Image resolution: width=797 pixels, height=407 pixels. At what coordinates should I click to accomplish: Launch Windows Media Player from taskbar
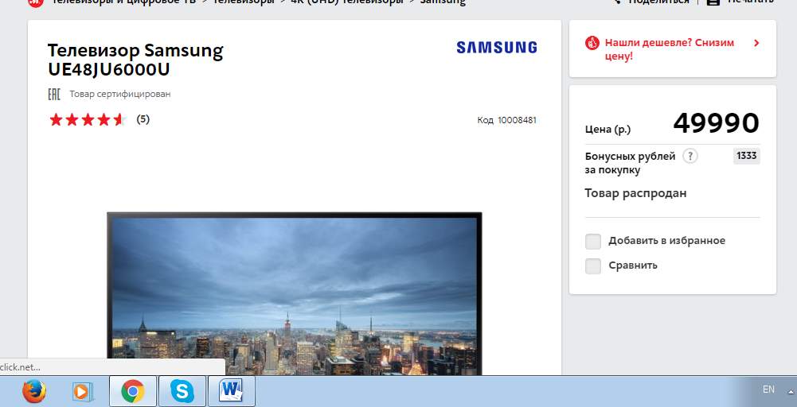pos(82,390)
